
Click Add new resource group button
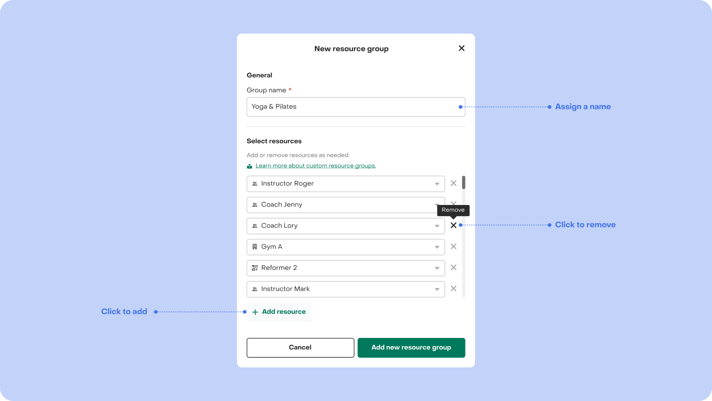(411, 348)
